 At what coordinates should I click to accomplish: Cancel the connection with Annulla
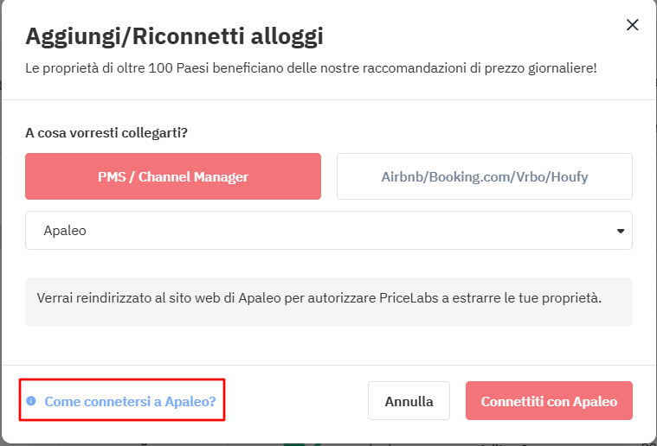[409, 401]
